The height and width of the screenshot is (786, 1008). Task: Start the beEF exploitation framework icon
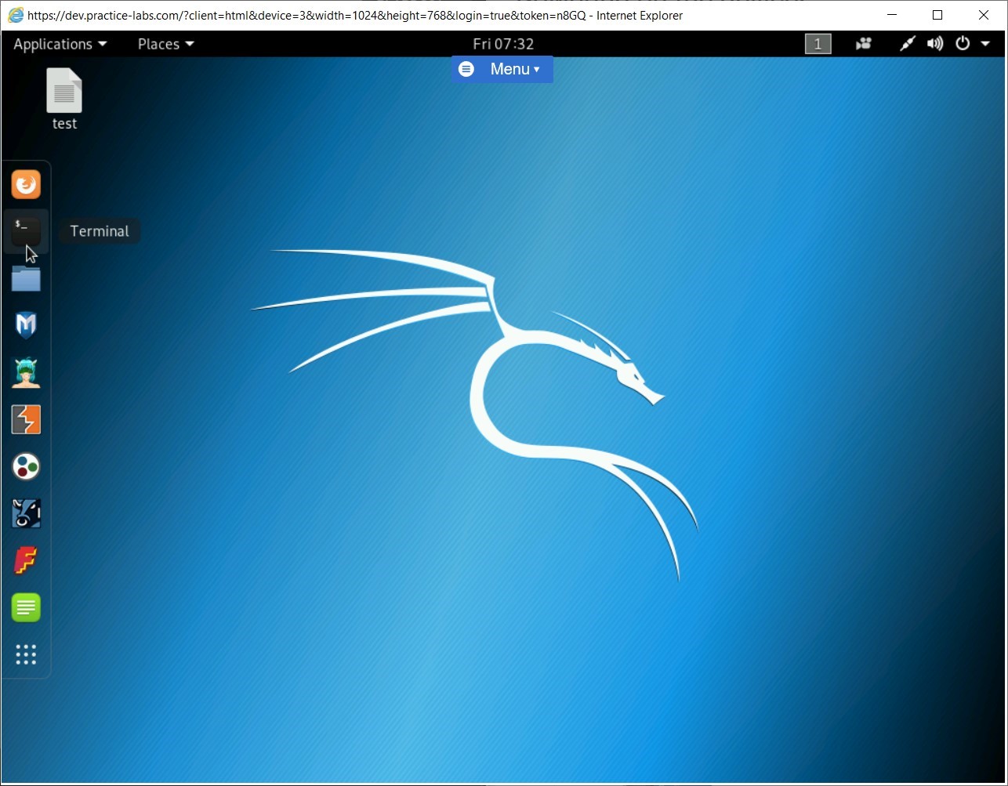pyautogui.click(x=26, y=372)
